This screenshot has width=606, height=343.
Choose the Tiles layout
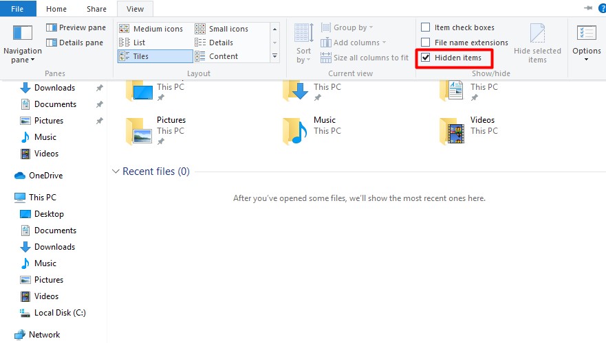pyautogui.click(x=155, y=56)
